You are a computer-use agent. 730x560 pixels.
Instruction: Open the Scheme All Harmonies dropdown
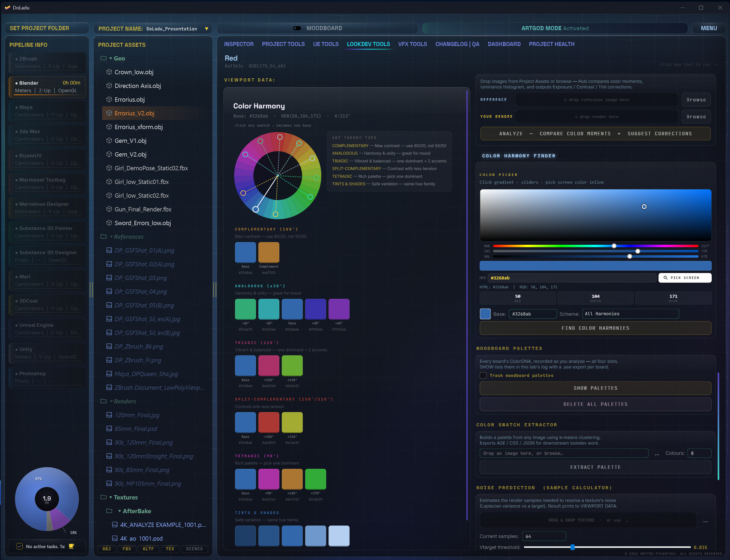[x=631, y=314]
